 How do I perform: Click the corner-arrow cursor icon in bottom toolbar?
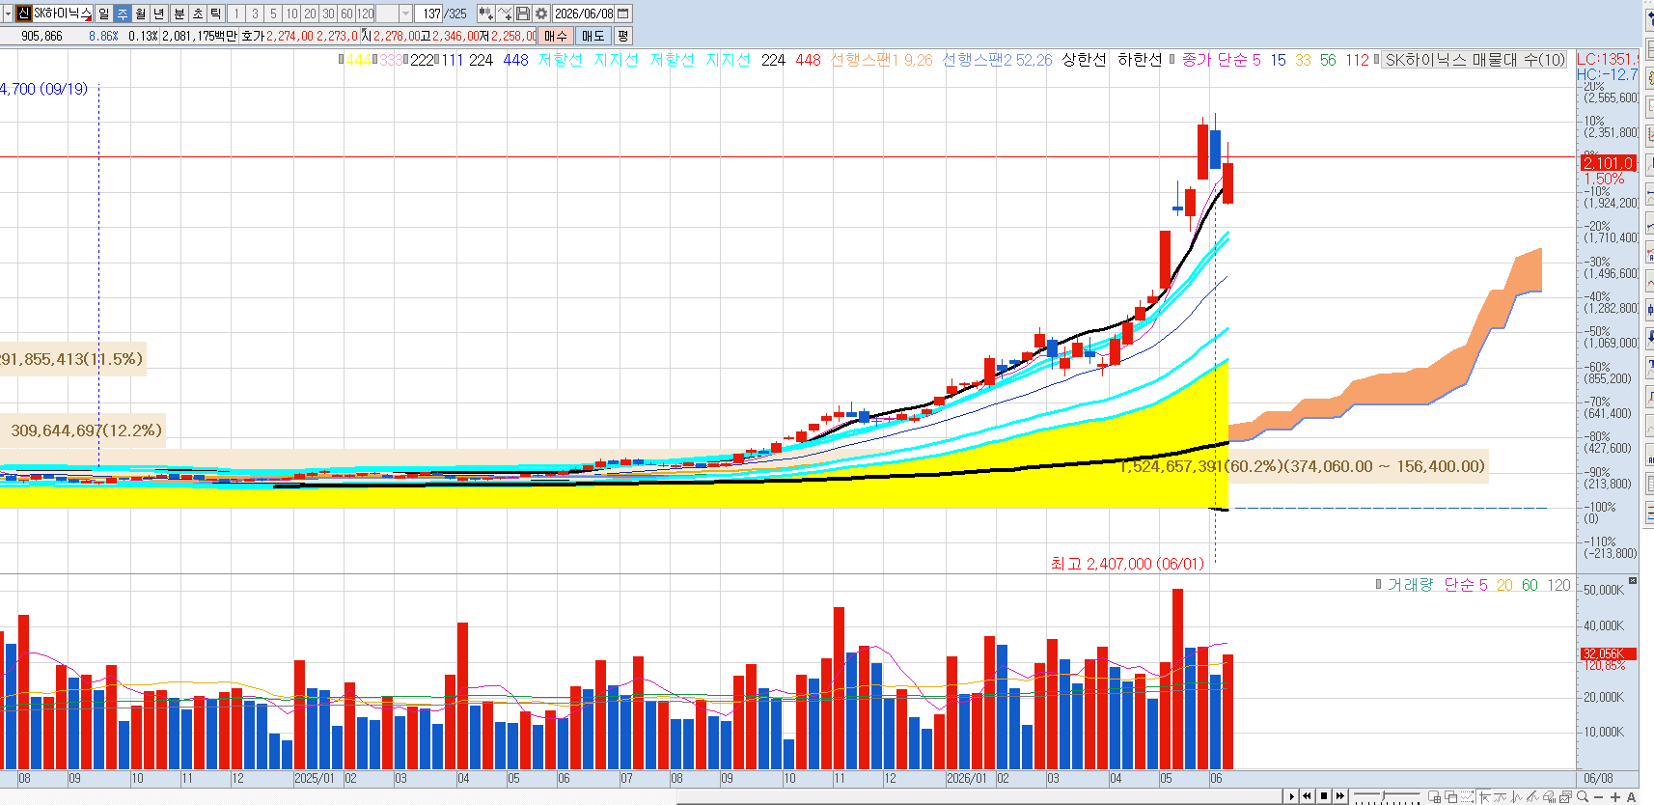click(1484, 797)
